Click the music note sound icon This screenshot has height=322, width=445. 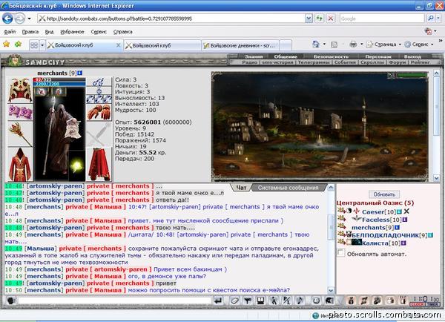tap(300, 300)
